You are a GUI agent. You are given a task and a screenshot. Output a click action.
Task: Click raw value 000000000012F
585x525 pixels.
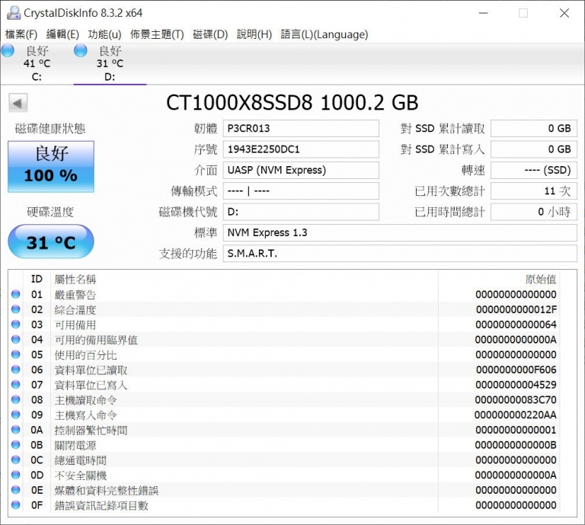[x=516, y=309]
